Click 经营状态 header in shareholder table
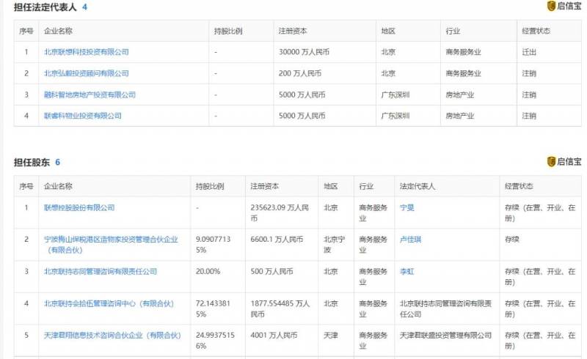Screen dimensions: 587x359 (x=519, y=186)
